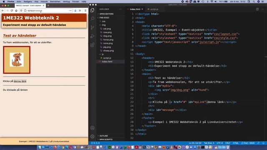The image size is (267, 150).
Task: Open the Verktyg menu
Action: pyautogui.click(x=66, y=2)
